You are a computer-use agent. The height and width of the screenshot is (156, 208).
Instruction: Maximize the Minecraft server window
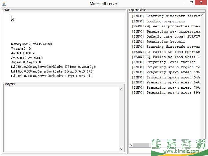[x=191, y=2]
